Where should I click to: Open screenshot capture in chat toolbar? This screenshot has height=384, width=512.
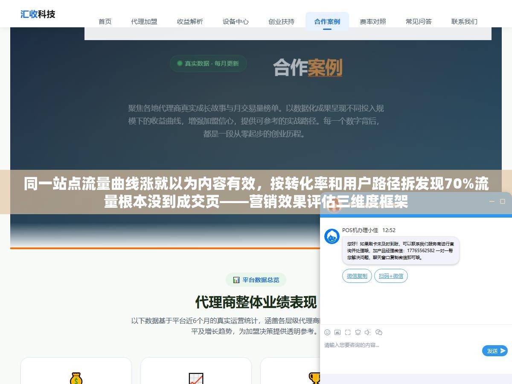tap(348, 332)
